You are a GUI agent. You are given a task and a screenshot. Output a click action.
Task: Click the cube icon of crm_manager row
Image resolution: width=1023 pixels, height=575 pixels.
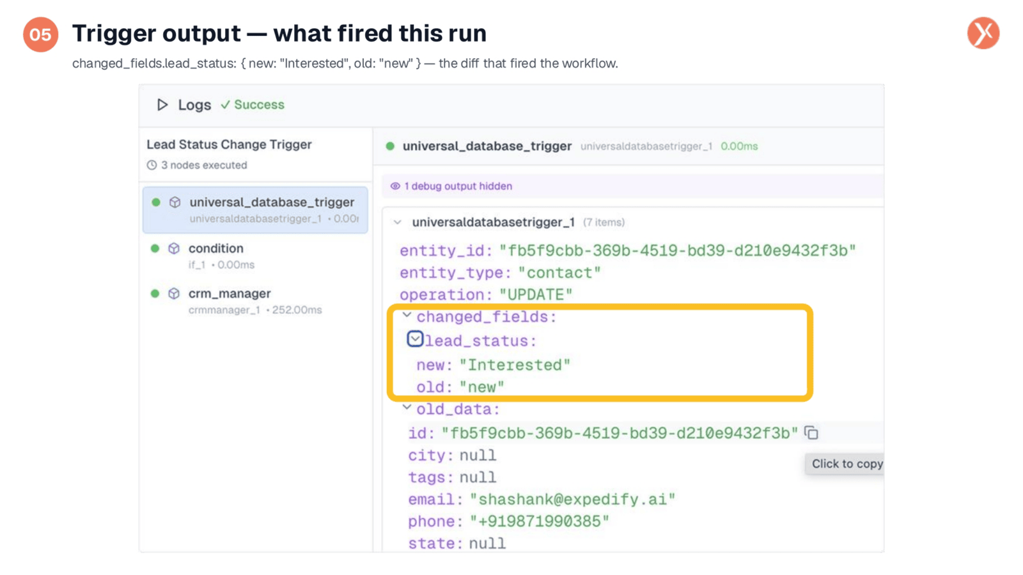tap(174, 294)
